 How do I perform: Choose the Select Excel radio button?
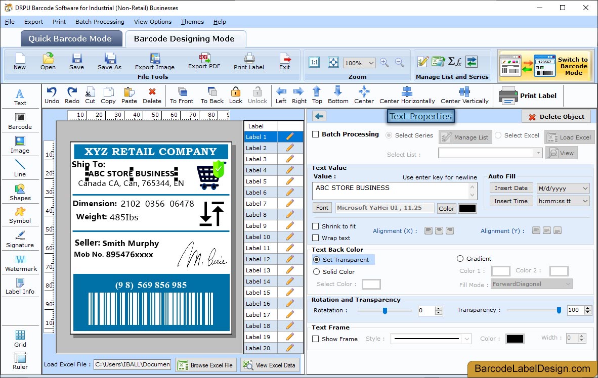click(498, 135)
